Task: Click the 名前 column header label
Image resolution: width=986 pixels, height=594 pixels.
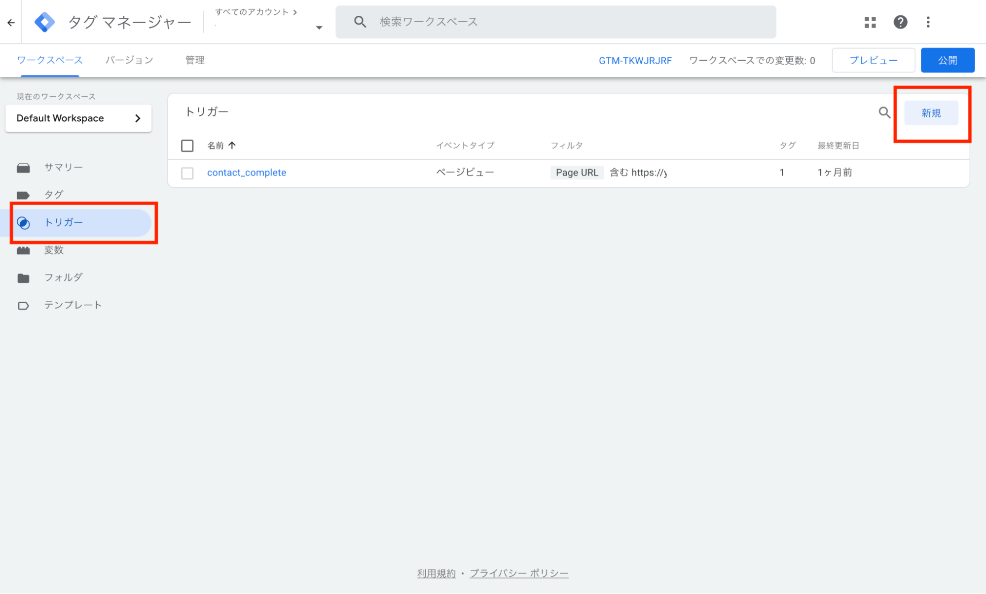Action: click(x=216, y=145)
